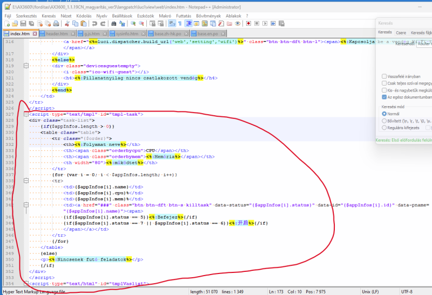Collapse the fold marker at line 327
This screenshot has width=432, height=295.
26,114
